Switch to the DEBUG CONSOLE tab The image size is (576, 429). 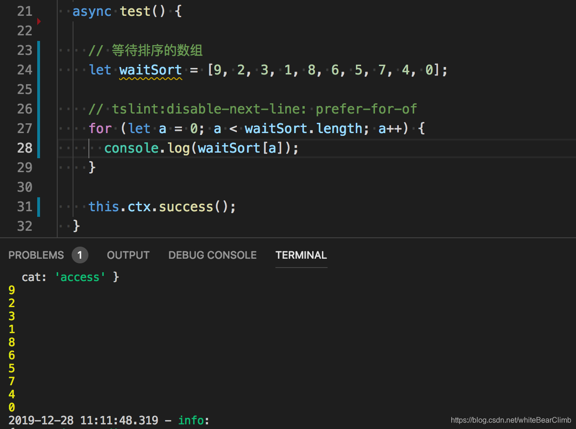pyautogui.click(x=212, y=255)
